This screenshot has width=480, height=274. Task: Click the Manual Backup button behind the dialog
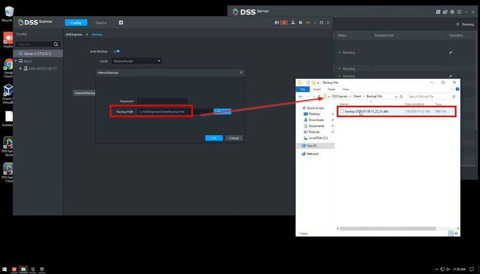point(85,93)
